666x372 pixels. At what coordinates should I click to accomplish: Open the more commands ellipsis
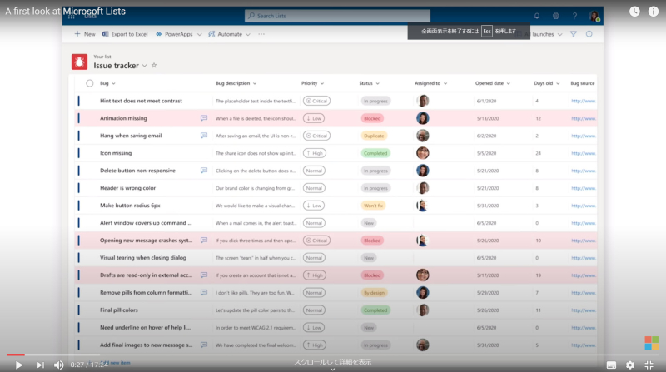[261, 34]
